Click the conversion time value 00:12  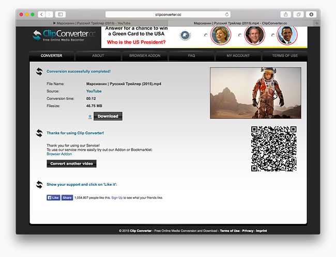click(91, 99)
